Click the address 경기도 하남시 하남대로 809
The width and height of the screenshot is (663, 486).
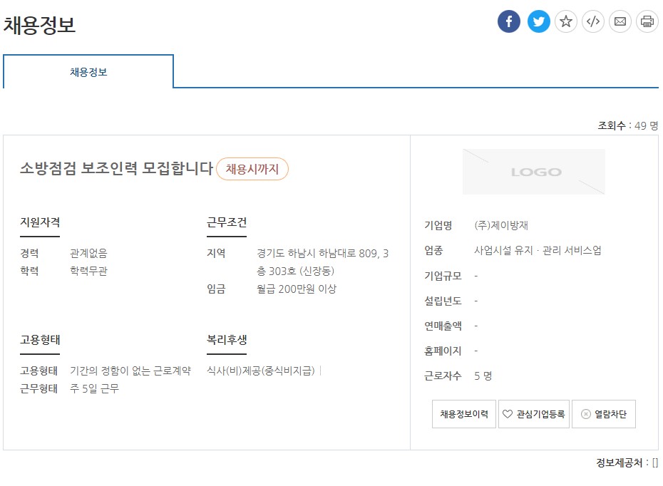pyautogui.click(x=323, y=262)
